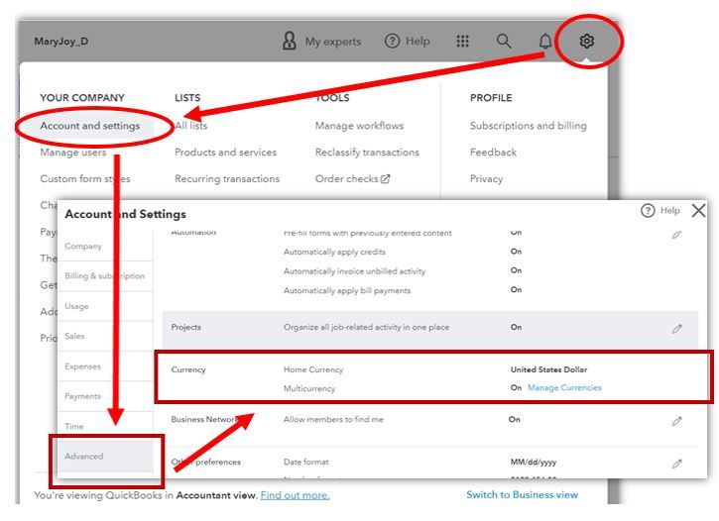Click the MaryJoy_D company name

(60, 42)
